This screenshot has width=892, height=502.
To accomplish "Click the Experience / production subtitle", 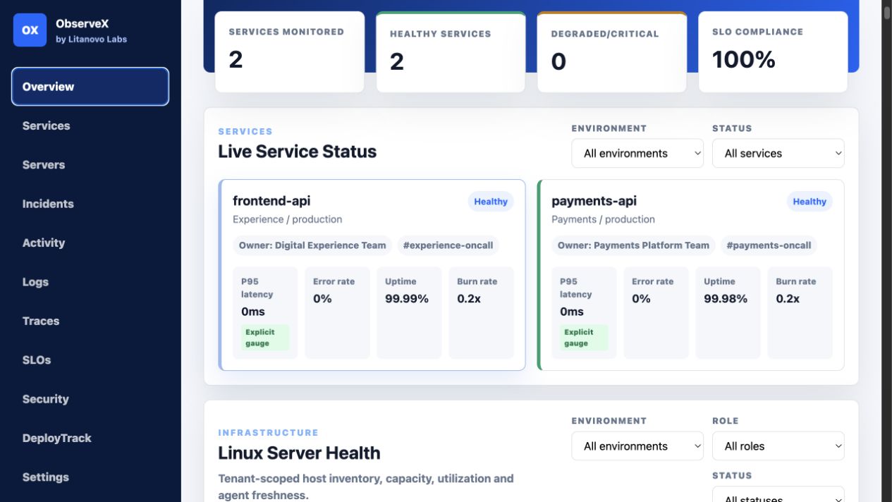I will tap(287, 219).
